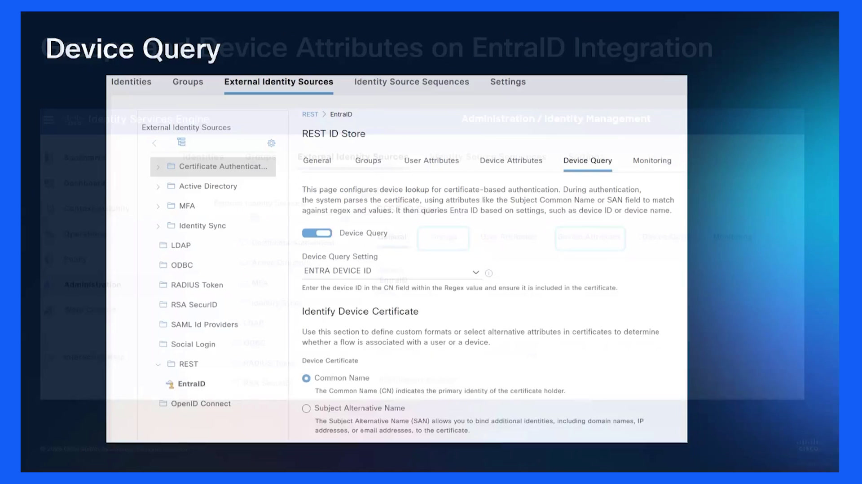Image resolution: width=862 pixels, height=484 pixels.
Task: Switch to the Groups top tab
Action: pos(188,82)
